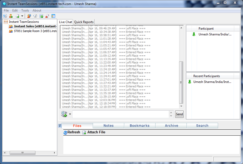Select Umesh Sharma/India in Participant list
The width and height of the screenshot is (243, 164).
[x=215, y=34]
